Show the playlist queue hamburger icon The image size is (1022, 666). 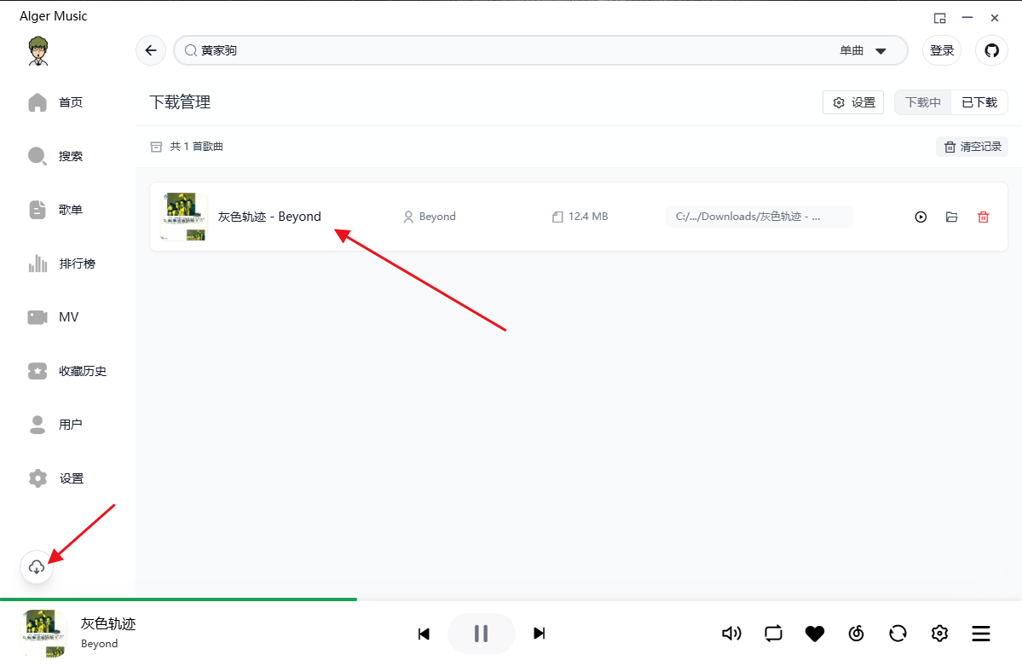[x=981, y=634]
